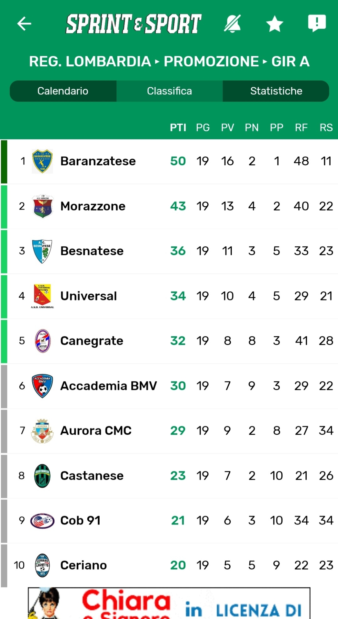Toggle the muted notifications bell

click(x=232, y=24)
